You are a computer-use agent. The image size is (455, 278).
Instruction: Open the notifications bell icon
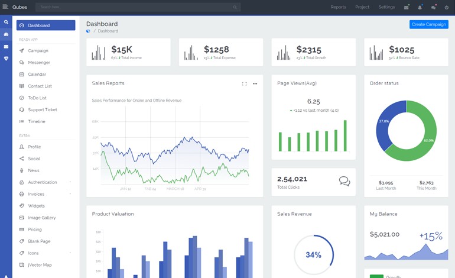pos(420,7)
